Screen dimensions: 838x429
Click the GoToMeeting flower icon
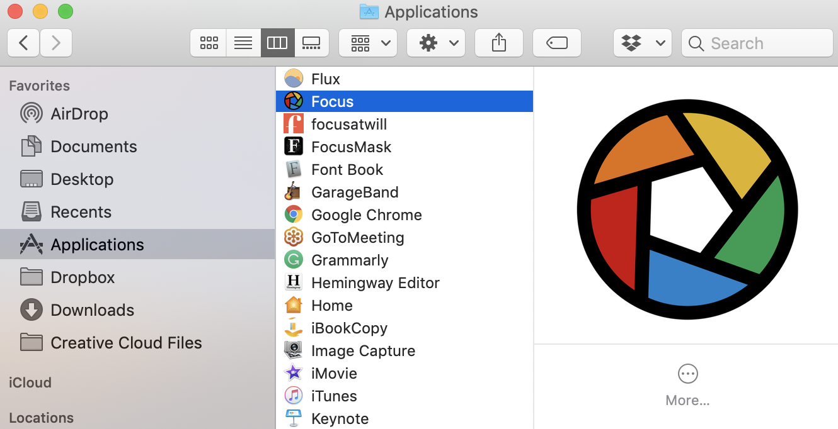[x=294, y=237]
